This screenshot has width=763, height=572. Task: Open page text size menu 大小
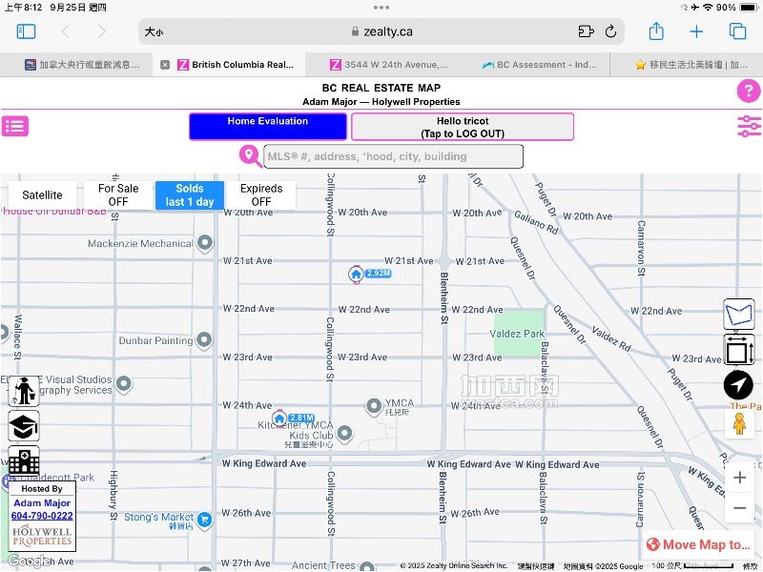tap(154, 32)
